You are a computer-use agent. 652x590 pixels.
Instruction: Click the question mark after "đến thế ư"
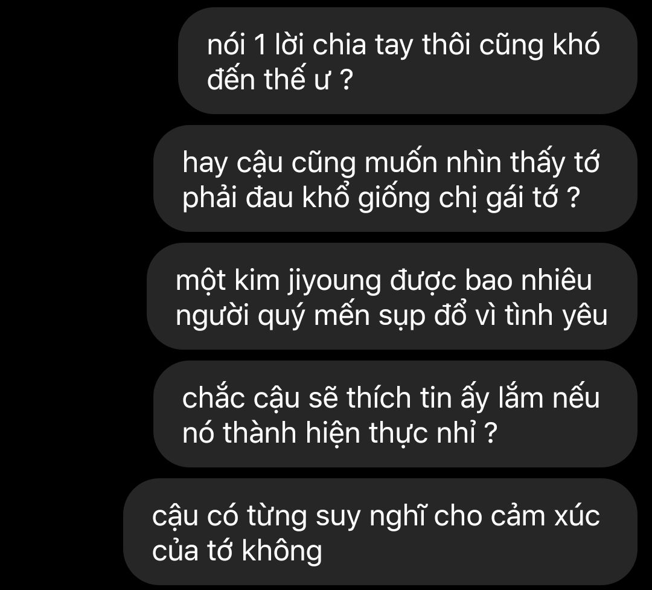[347, 80]
